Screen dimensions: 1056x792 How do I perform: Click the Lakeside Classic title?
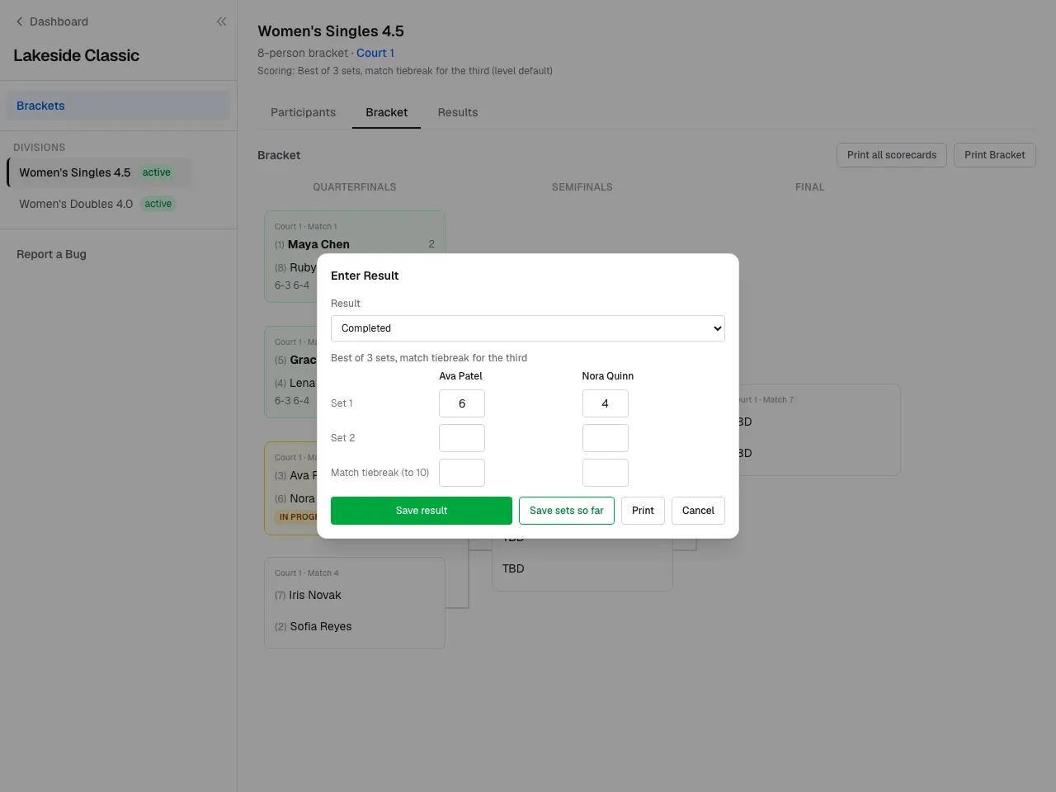(x=76, y=55)
